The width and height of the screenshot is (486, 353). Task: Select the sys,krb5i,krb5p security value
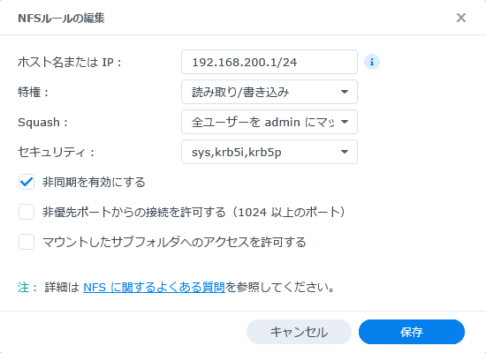pyautogui.click(x=237, y=153)
